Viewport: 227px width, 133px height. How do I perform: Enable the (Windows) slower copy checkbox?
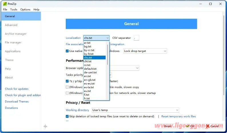point(67,87)
